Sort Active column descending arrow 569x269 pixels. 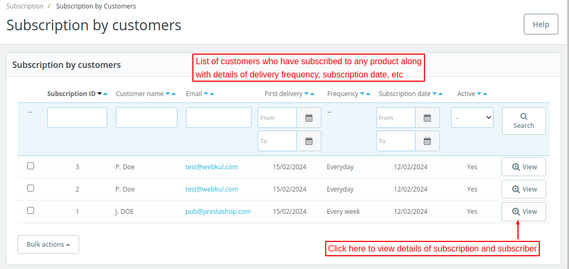click(479, 94)
